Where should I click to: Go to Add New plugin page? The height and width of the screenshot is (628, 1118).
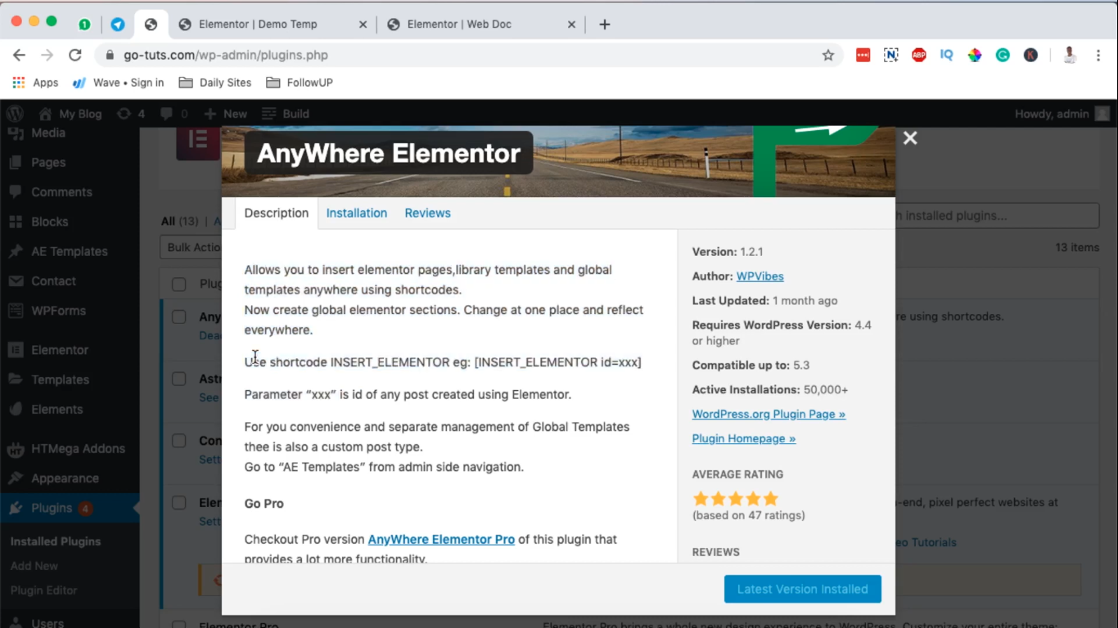click(34, 566)
